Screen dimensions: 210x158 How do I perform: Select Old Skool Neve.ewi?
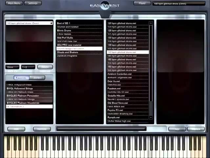[128, 103]
